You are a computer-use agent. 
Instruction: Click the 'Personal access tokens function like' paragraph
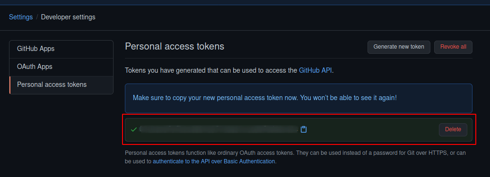pyautogui.click(x=295, y=157)
